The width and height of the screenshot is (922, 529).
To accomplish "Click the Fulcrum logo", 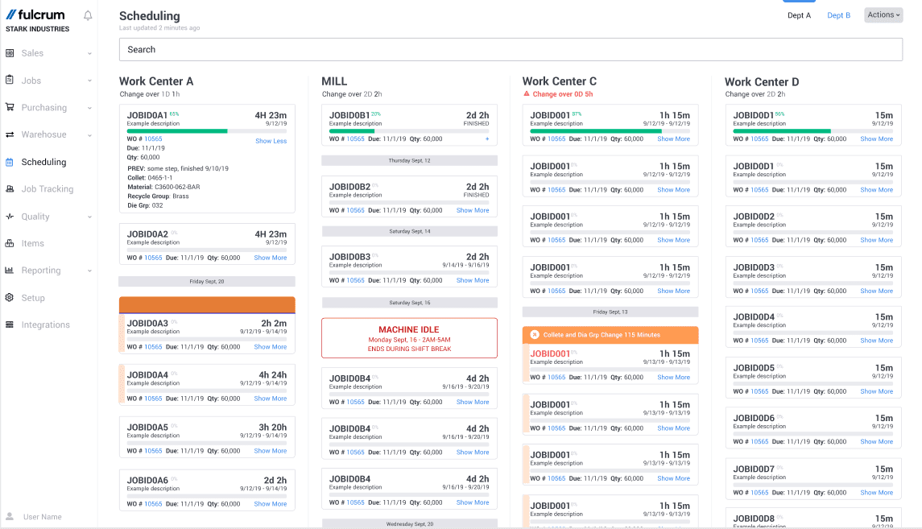I will pyautogui.click(x=36, y=14).
